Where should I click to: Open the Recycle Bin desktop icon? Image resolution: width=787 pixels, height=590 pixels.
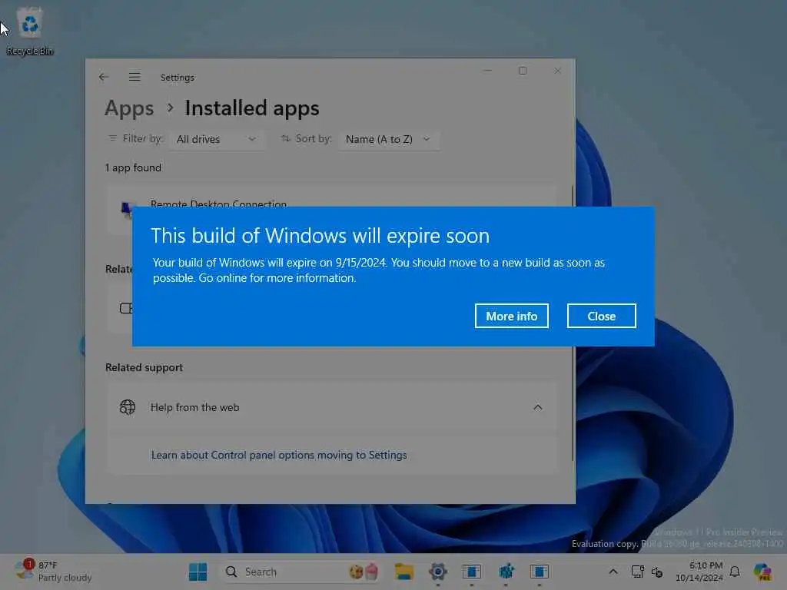pyautogui.click(x=30, y=31)
